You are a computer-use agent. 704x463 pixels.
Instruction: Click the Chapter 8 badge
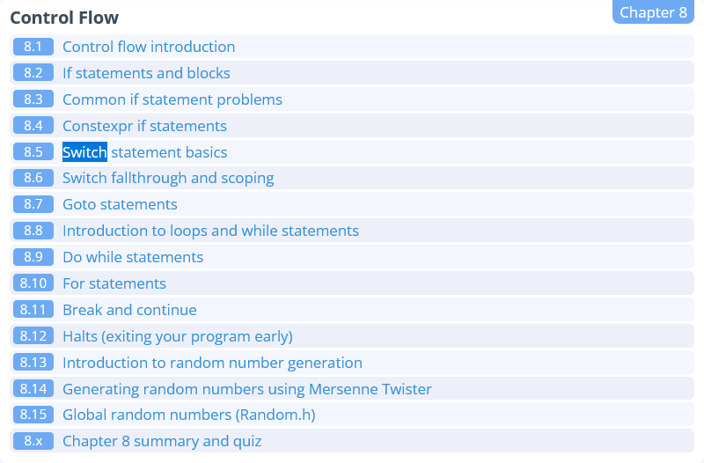653,12
